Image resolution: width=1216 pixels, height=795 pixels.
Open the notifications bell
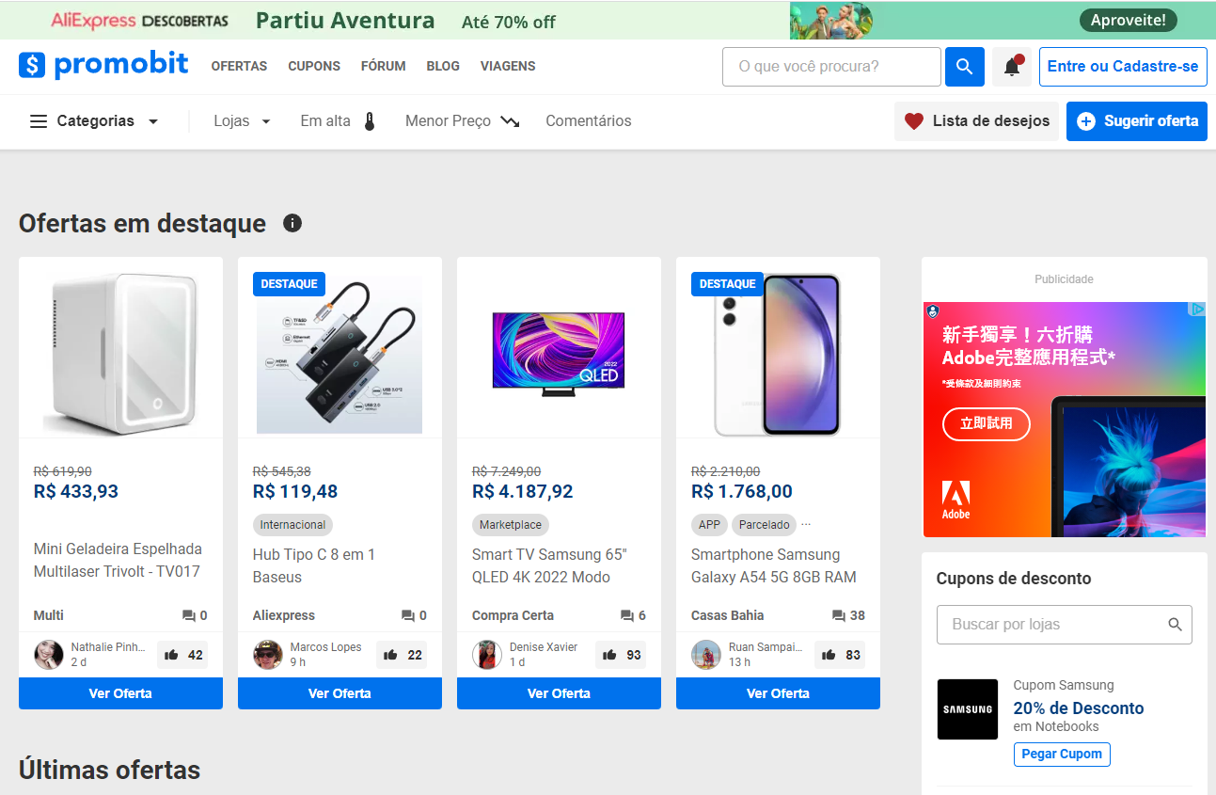[1012, 67]
